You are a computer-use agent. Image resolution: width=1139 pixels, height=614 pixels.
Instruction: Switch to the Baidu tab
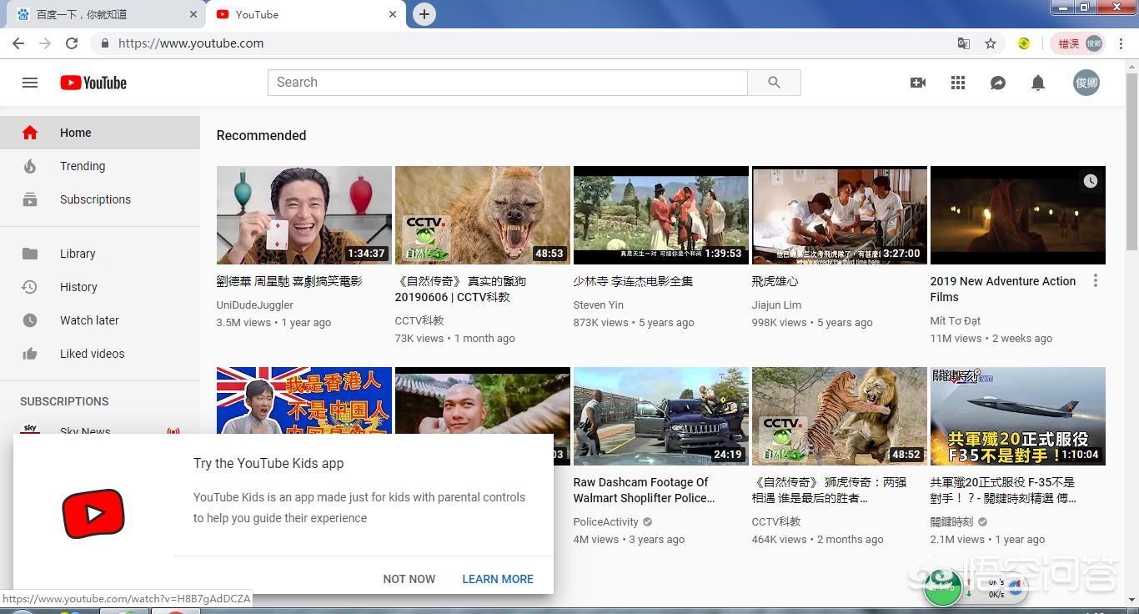click(107, 14)
